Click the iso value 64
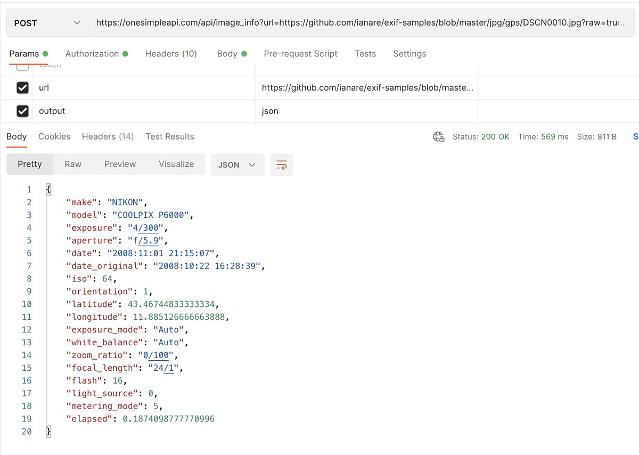639x455 pixels. [x=108, y=279]
